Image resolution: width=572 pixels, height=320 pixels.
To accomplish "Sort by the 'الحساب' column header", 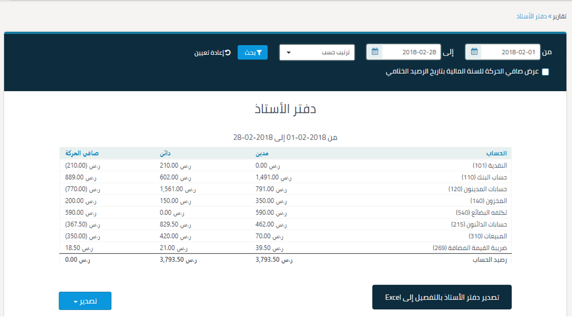I will [496, 154].
